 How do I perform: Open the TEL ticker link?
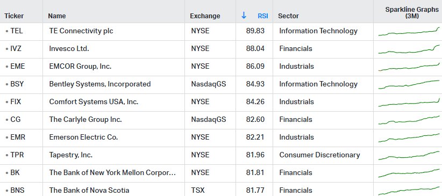[17, 31]
